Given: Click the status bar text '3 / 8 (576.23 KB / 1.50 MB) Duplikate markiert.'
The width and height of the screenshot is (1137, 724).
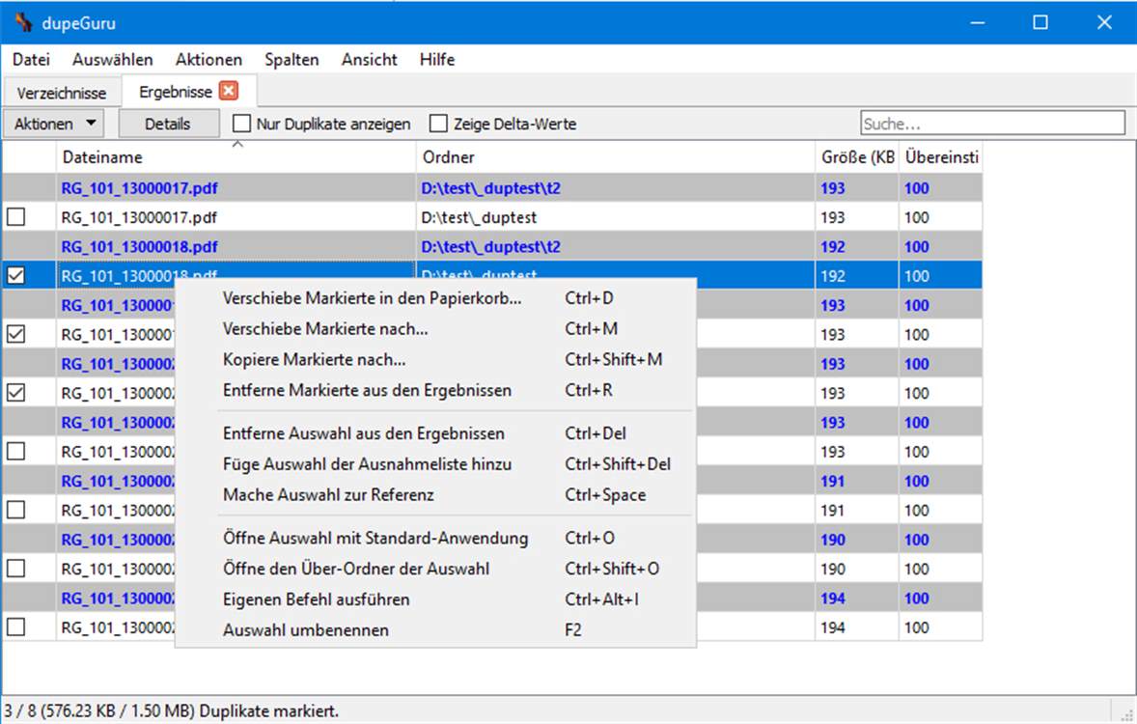Looking at the screenshot, I should coord(172,710).
